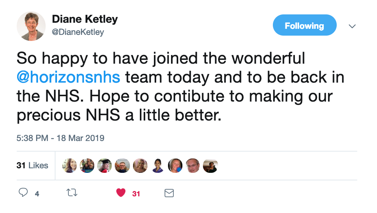Click the first liker avatar with long brown hair
Image resolution: width=377 pixels, height=213 pixels.
click(x=70, y=166)
